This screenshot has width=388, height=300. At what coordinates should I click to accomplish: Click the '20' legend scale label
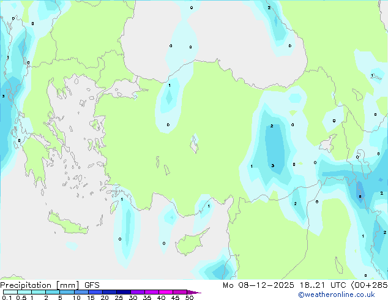coord(105,298)
